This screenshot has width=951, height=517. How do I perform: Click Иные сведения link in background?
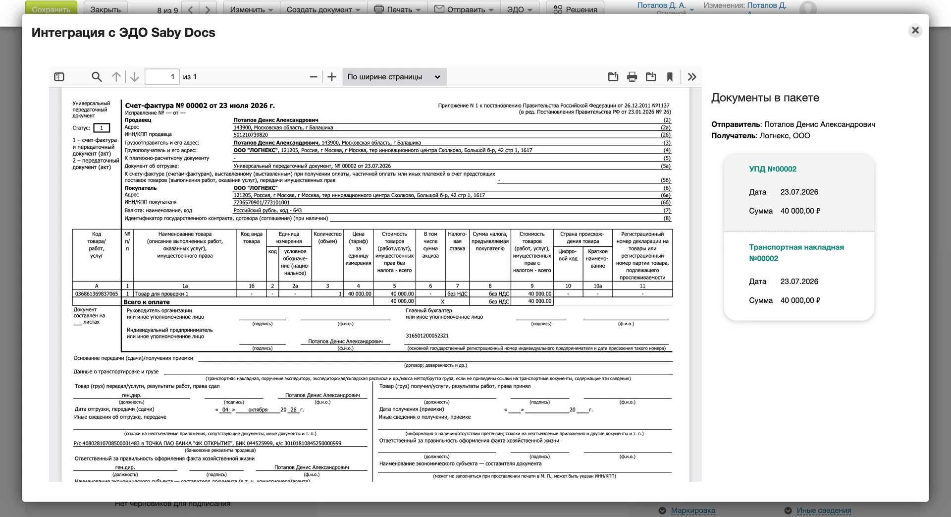point(824,510)
